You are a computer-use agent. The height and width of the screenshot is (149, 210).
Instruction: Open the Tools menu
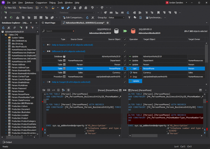(x=60, y=3)
